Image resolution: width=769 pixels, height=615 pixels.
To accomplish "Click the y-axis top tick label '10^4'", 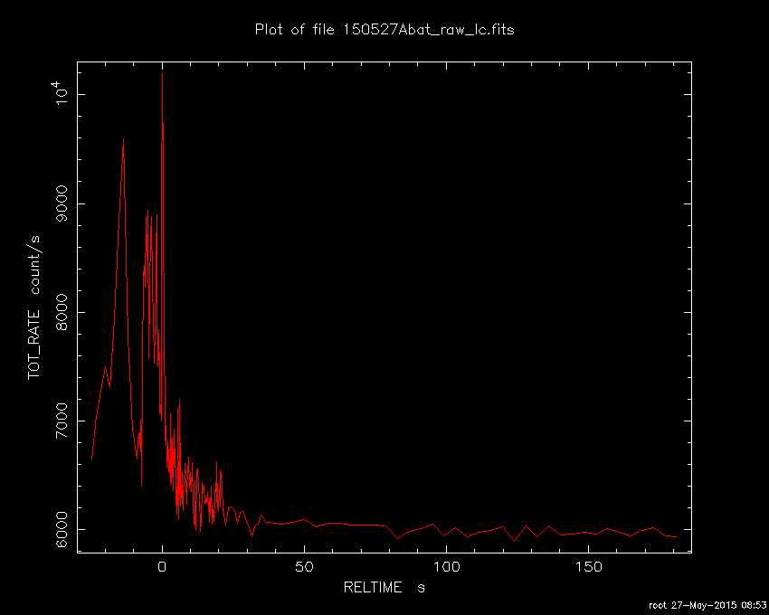I will 60,95.
